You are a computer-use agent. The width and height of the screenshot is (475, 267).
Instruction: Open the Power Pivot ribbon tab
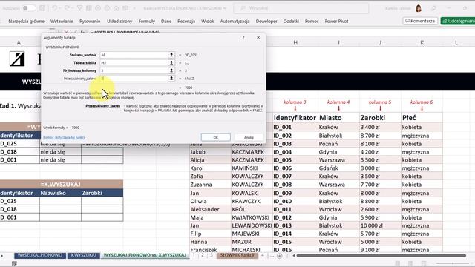(336, 22)
